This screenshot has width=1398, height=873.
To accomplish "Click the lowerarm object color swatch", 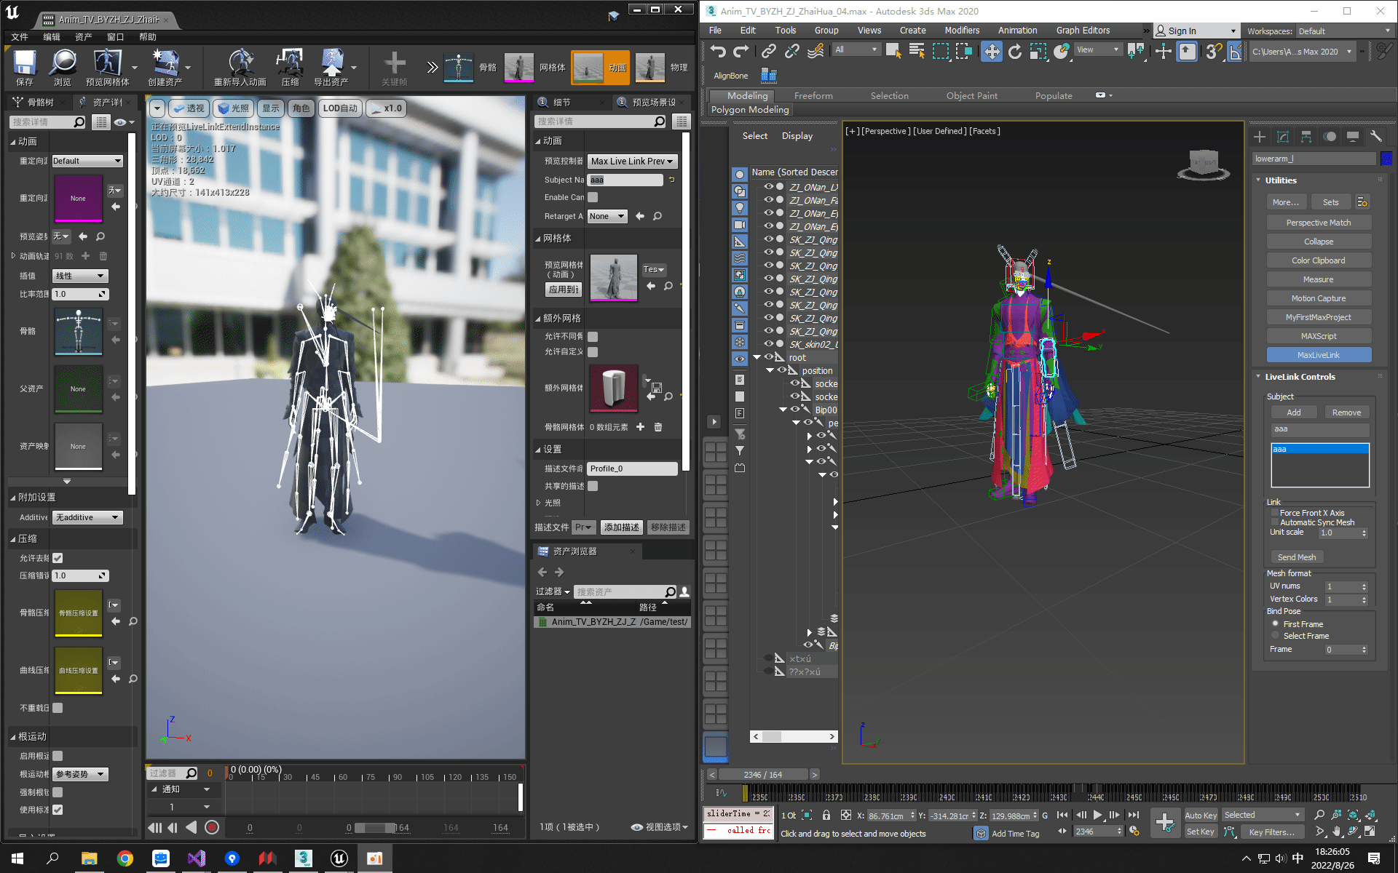I will (1386, 159).
